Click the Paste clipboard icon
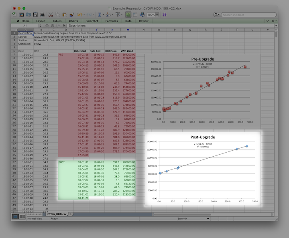The height and width of the screenshot is (238, 289). pos(65,15)
